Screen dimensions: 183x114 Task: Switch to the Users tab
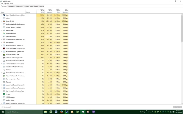[31, 6]
